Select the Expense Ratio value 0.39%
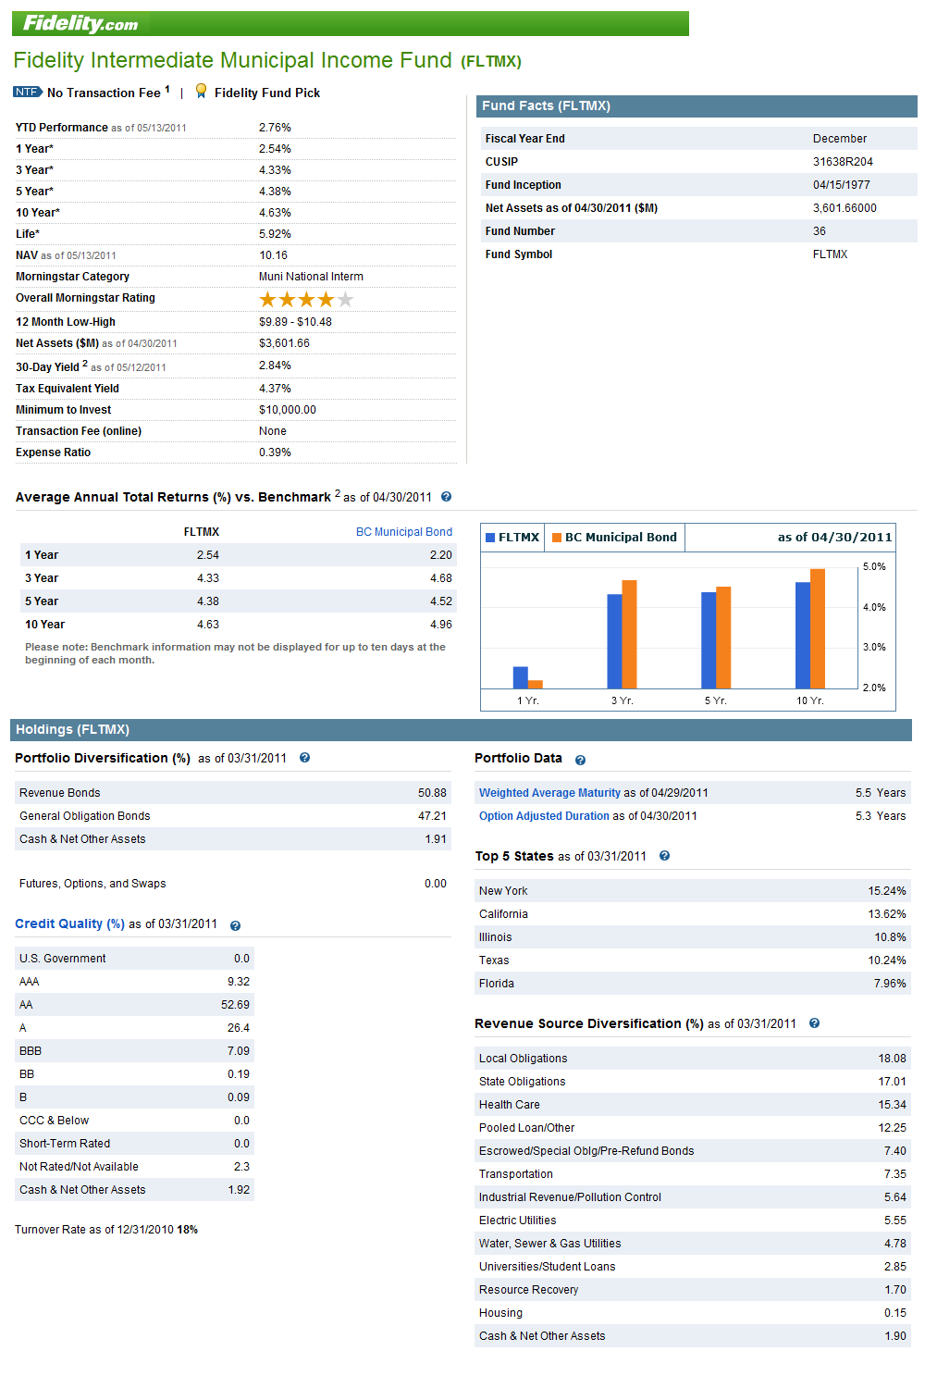 tap(275, 452)
